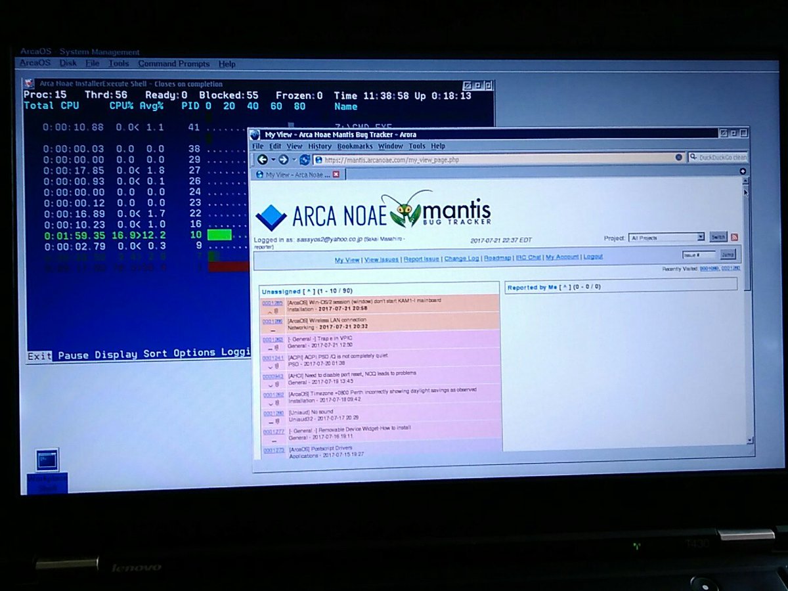The width and height of the screenshot is (788, 591).
Task: Open Arora's File menu
Action: click(257, 146)
